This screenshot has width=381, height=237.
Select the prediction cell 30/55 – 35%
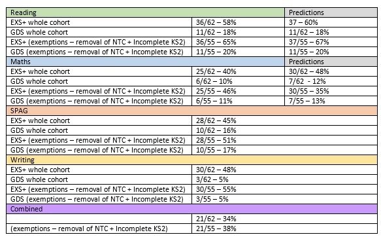tap(331, 91)
